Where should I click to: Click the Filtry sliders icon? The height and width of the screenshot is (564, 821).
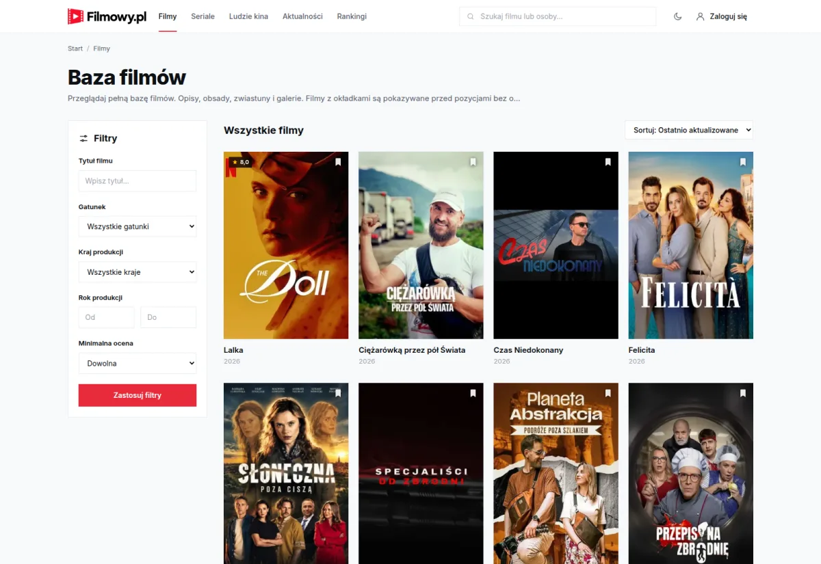[83, 138]
